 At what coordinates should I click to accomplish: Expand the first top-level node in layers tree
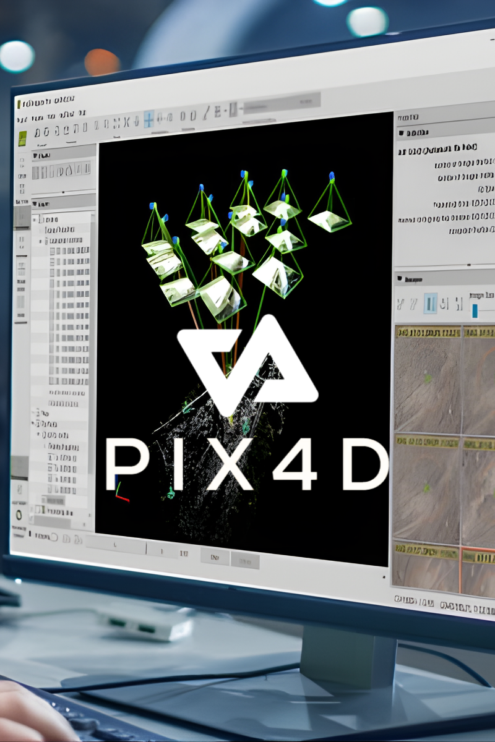(35, 219)
